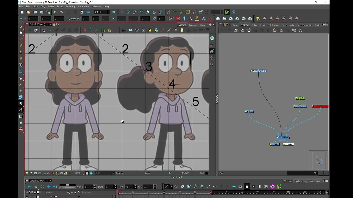Click the Display node in Node View
The width and height of the screenshot is (353, 198).
pos(288,144)
